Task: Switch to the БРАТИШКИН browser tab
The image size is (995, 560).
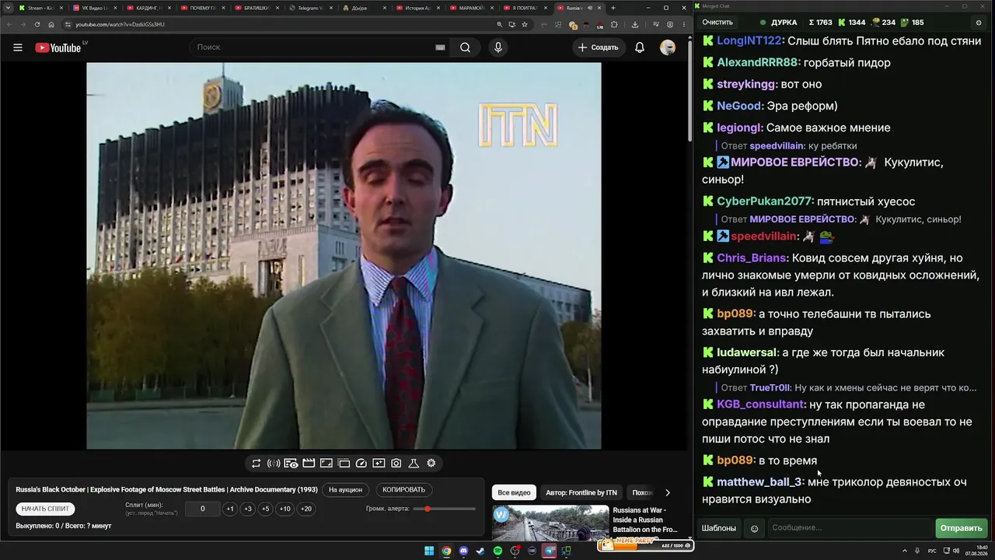Action: click(x=255, y=8)
